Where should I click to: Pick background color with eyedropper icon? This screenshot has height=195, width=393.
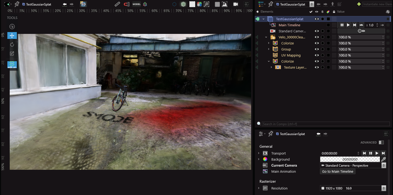[x=384, y=159]
